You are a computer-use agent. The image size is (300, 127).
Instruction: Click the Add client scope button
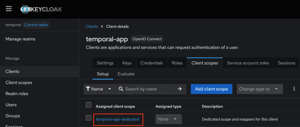coord(211,89)
